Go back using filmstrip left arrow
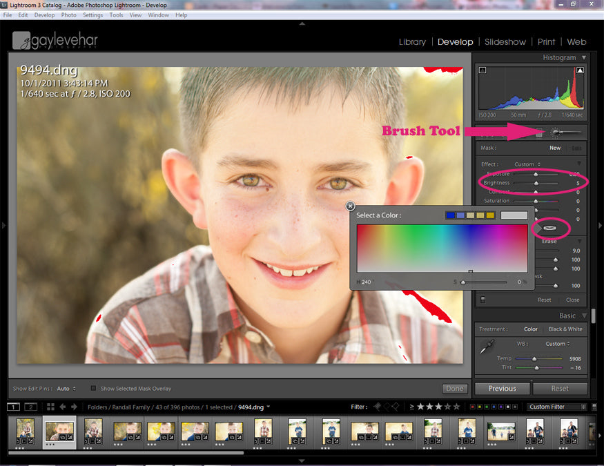 [x=61, y=407]
